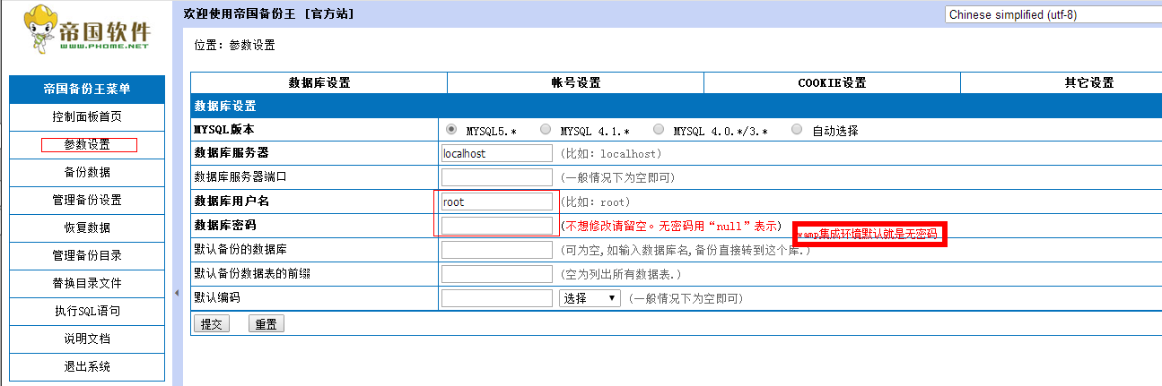Click the 帝国备份王菜单 sidebar header
The height and width of the screenshot is (386, 1162).
[x=87, y=89]
